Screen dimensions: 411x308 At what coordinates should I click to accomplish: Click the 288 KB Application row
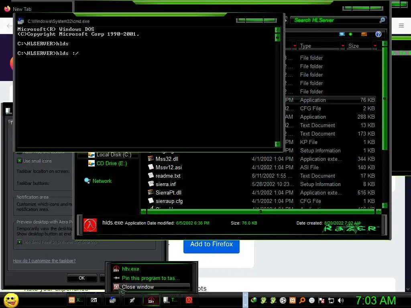(x=330, y=117)
